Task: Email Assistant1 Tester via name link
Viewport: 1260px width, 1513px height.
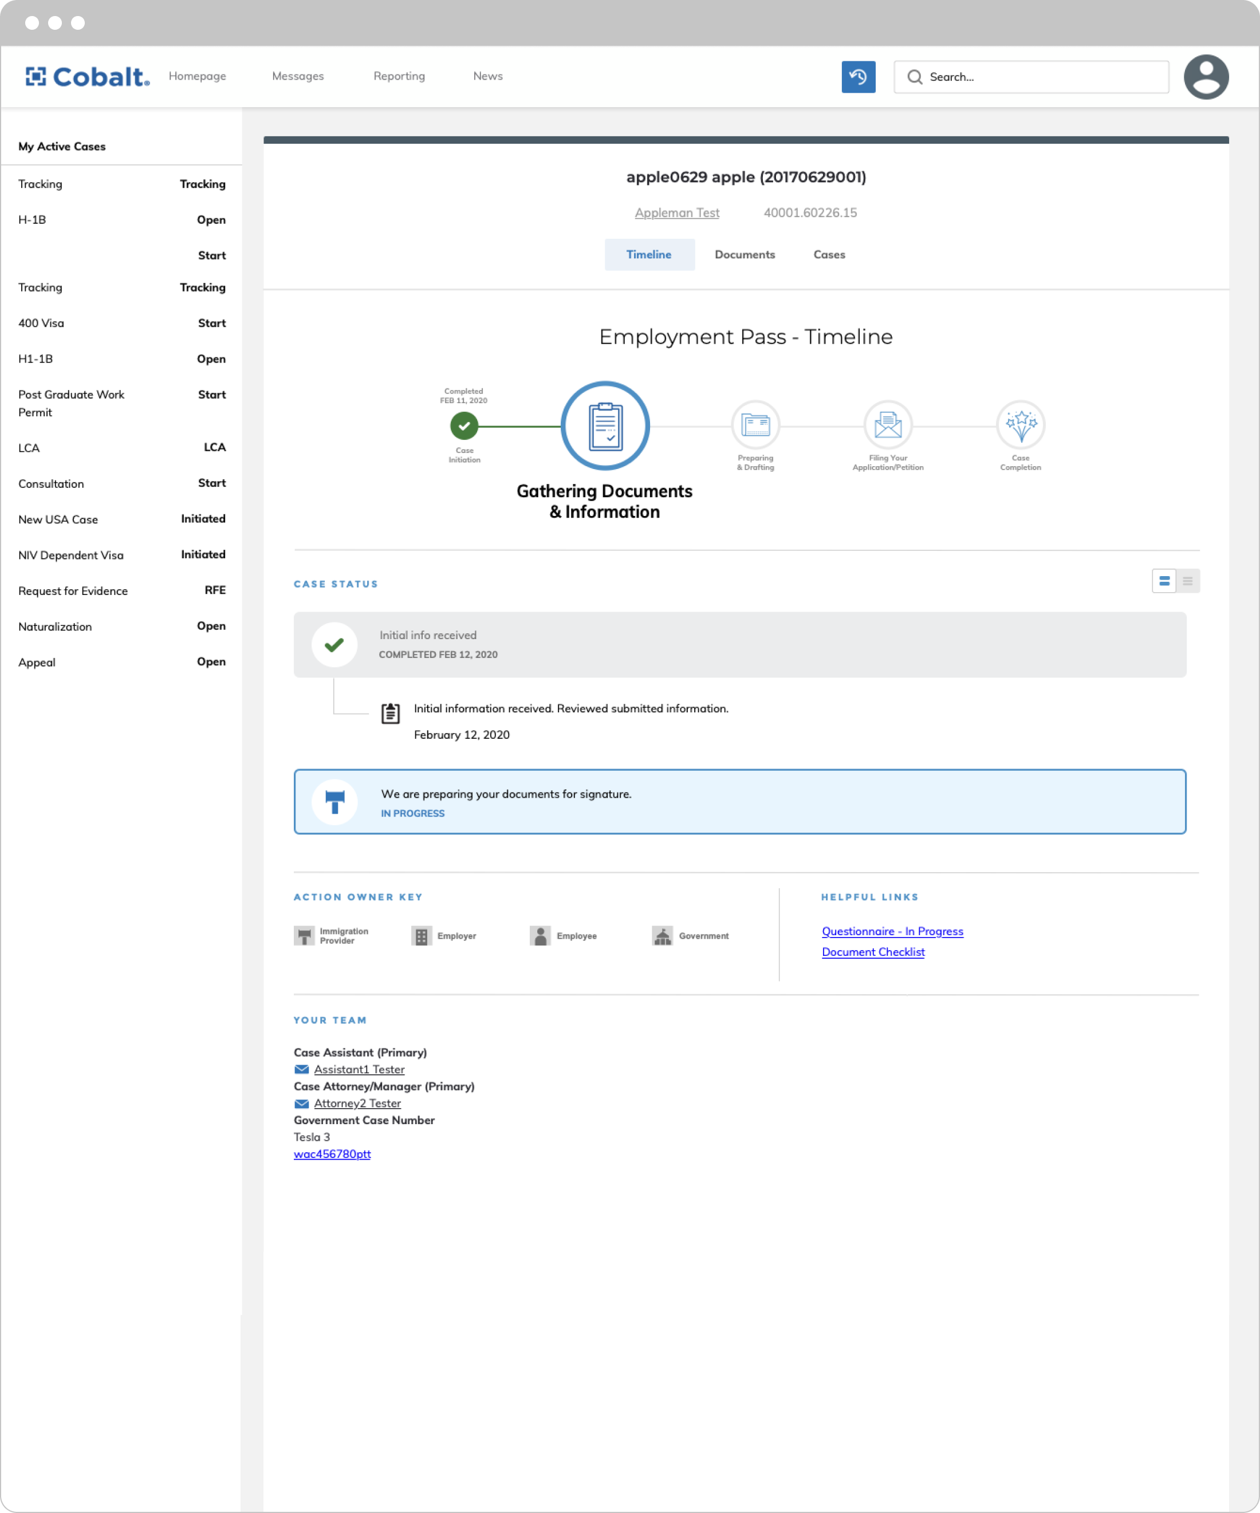Action: pos(359,1070)
